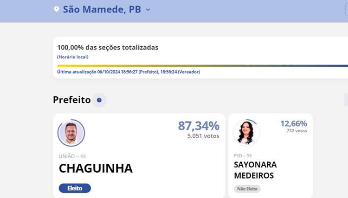Image resolution: width=348 pixels, height=198 pixels.
Task: Click the Última atualização timestamp text
Action: [129, 72]
